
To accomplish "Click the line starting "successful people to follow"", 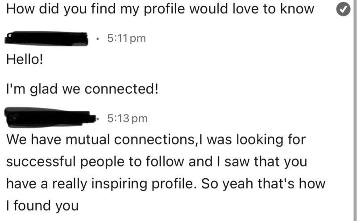I will [157, 161].
